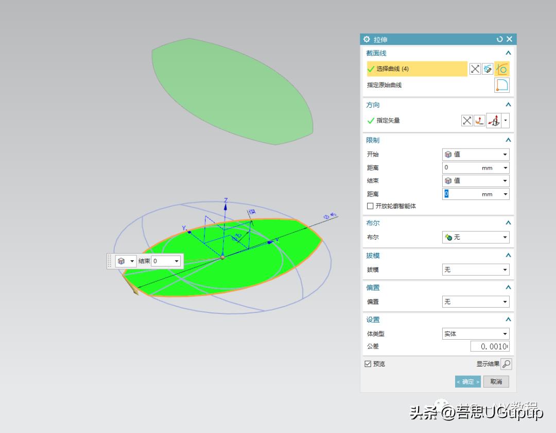Open the 偏置 dropdown
Image resolution: width=556 pixels, height=433 pixels.
(x=476, y=302)
